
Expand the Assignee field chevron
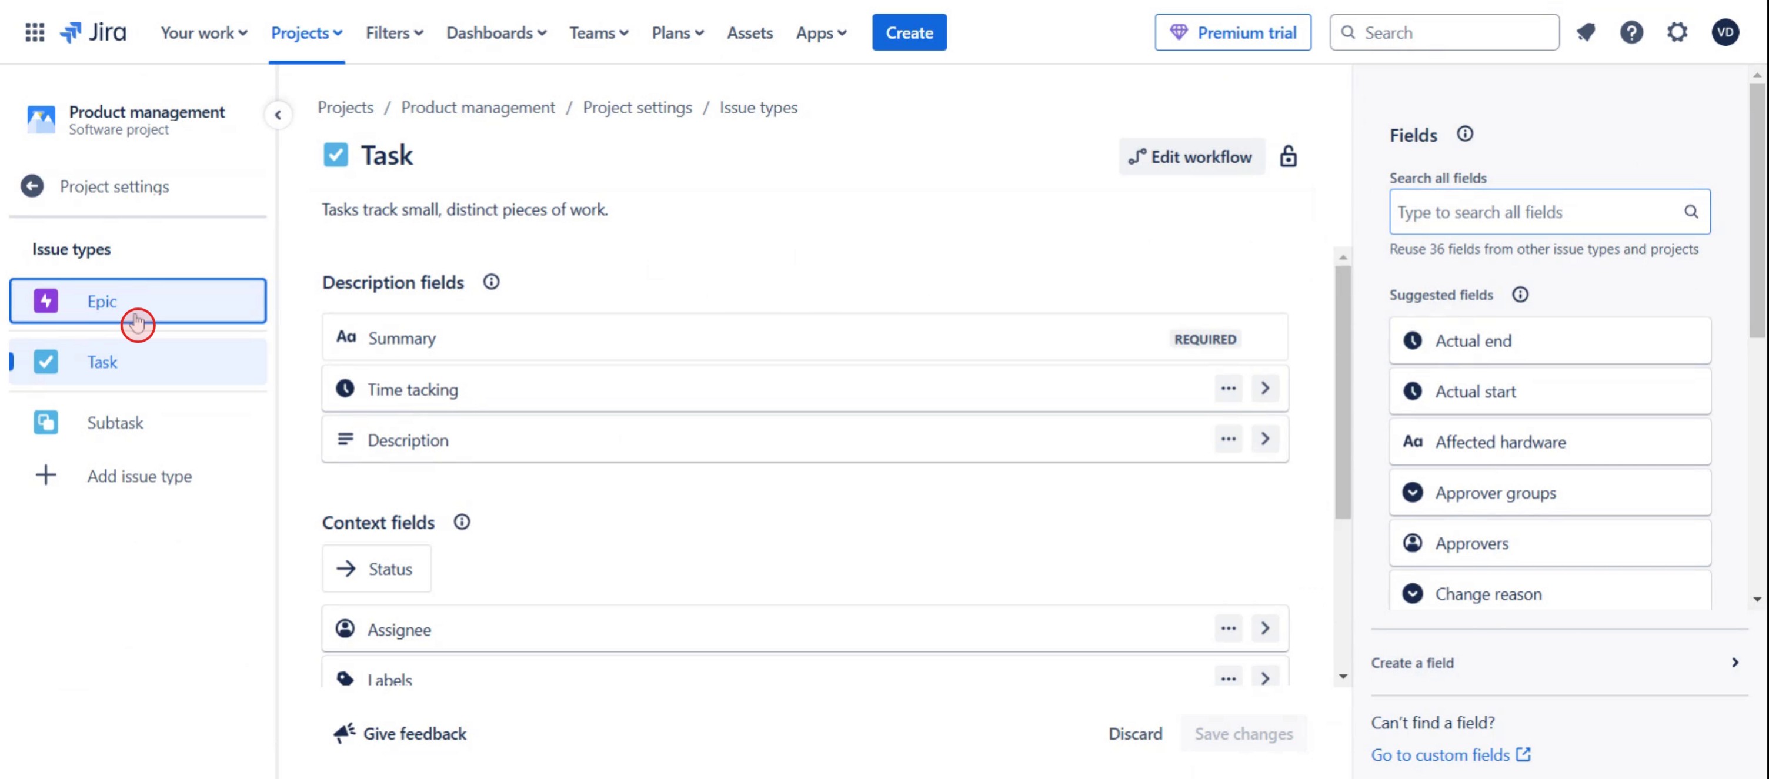(1264, 628)
